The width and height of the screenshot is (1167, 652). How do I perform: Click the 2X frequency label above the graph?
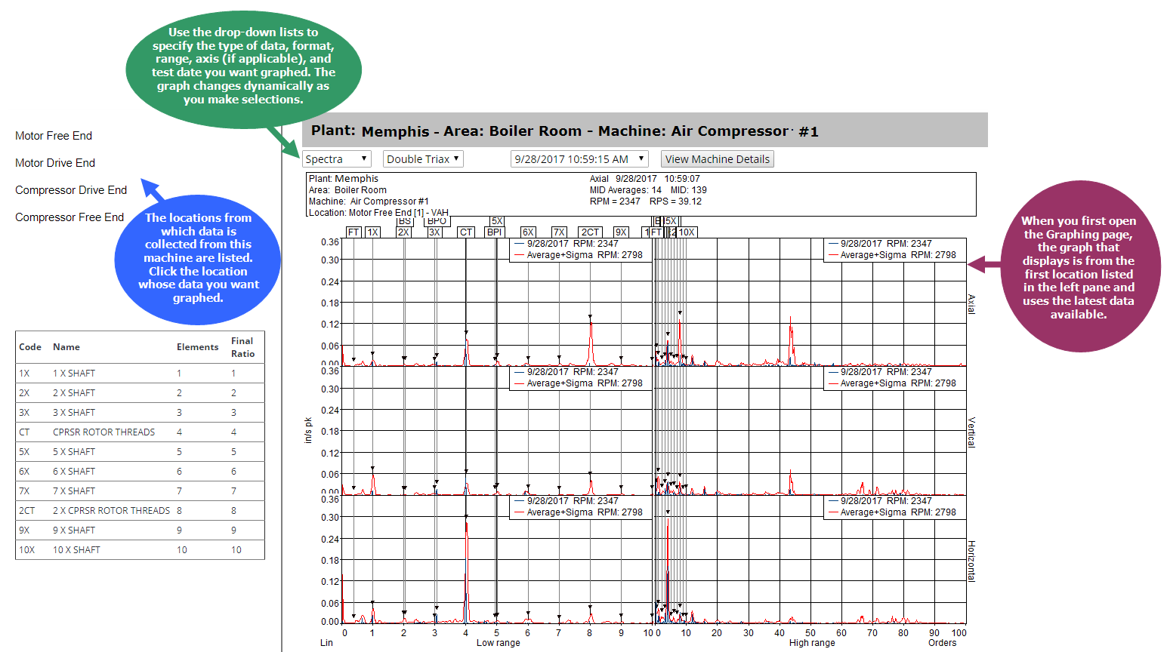(x=403, y=232)
